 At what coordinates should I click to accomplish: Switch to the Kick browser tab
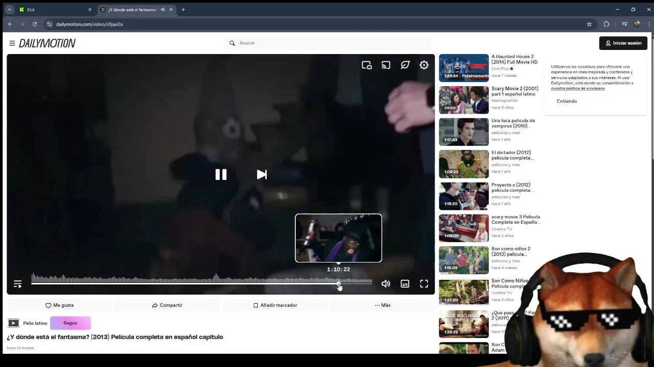click(55, 9)
